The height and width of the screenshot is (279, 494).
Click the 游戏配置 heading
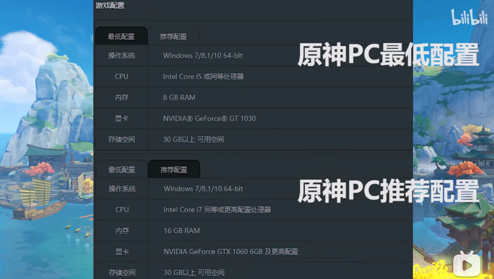(110, 5)
